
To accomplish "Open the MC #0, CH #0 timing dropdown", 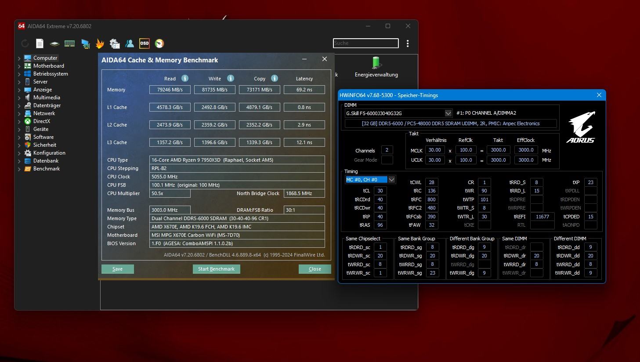I will (391, 179).
